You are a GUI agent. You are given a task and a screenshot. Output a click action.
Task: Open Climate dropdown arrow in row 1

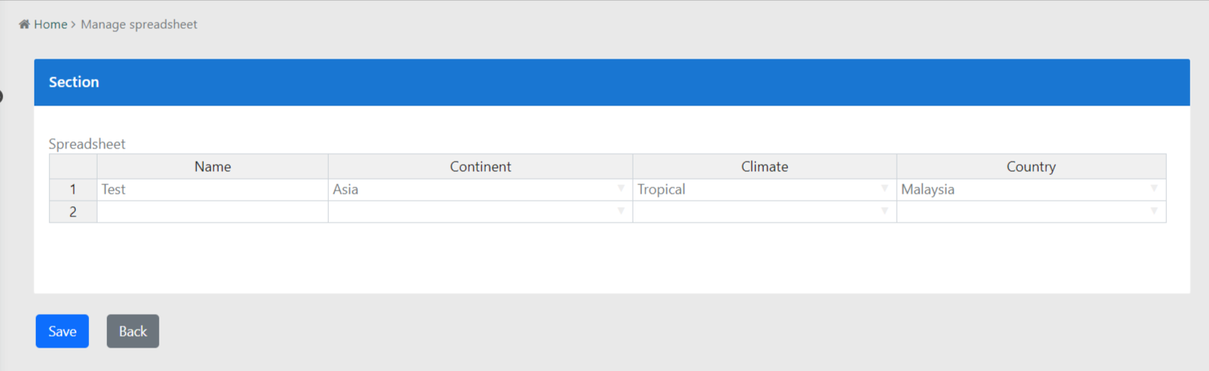885,189
